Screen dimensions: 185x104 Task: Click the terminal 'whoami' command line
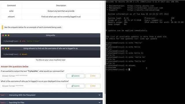click(x=121, y=66)
